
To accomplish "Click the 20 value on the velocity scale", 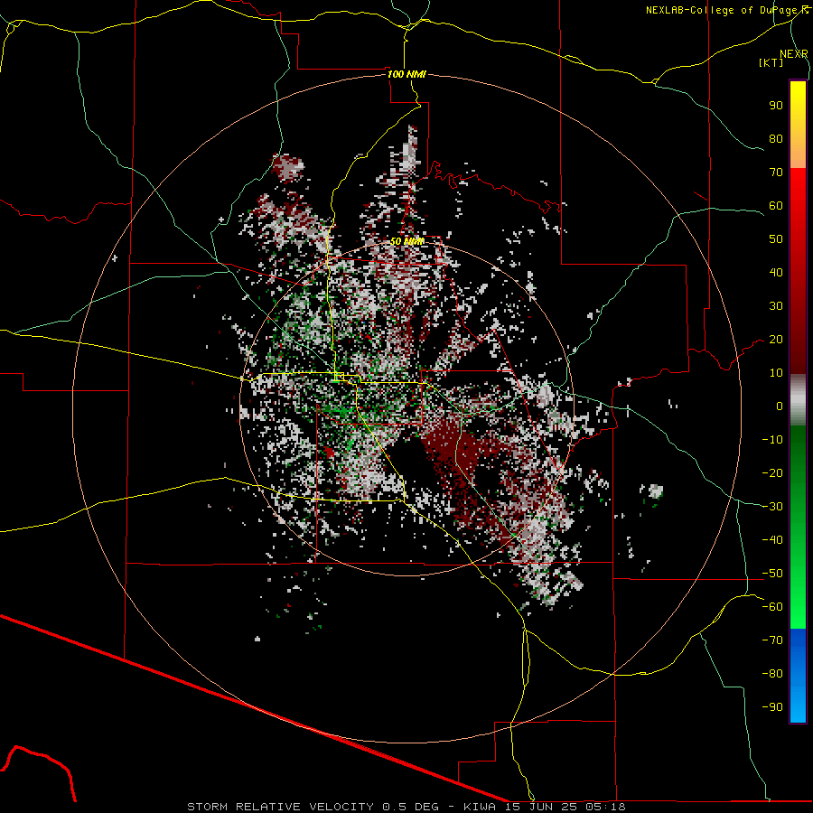I will (776, 340).
